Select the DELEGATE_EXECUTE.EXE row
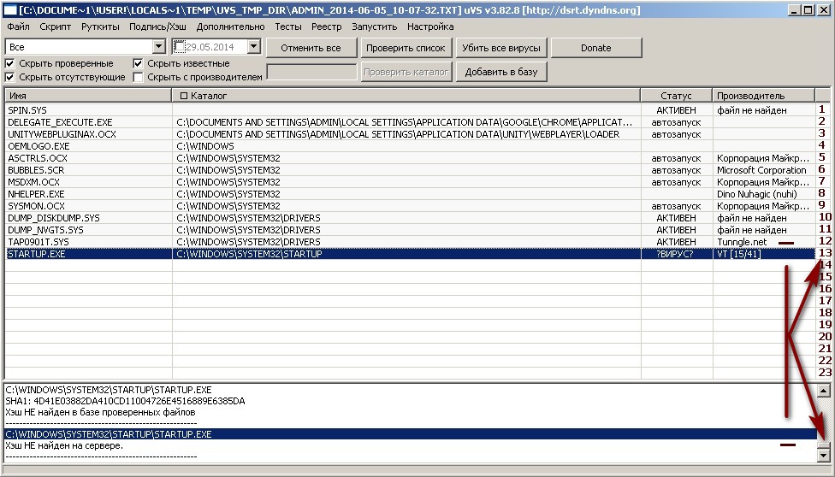The width and height of the screenshot is (835, 477). pyautogui.click(x=410, y=122)
